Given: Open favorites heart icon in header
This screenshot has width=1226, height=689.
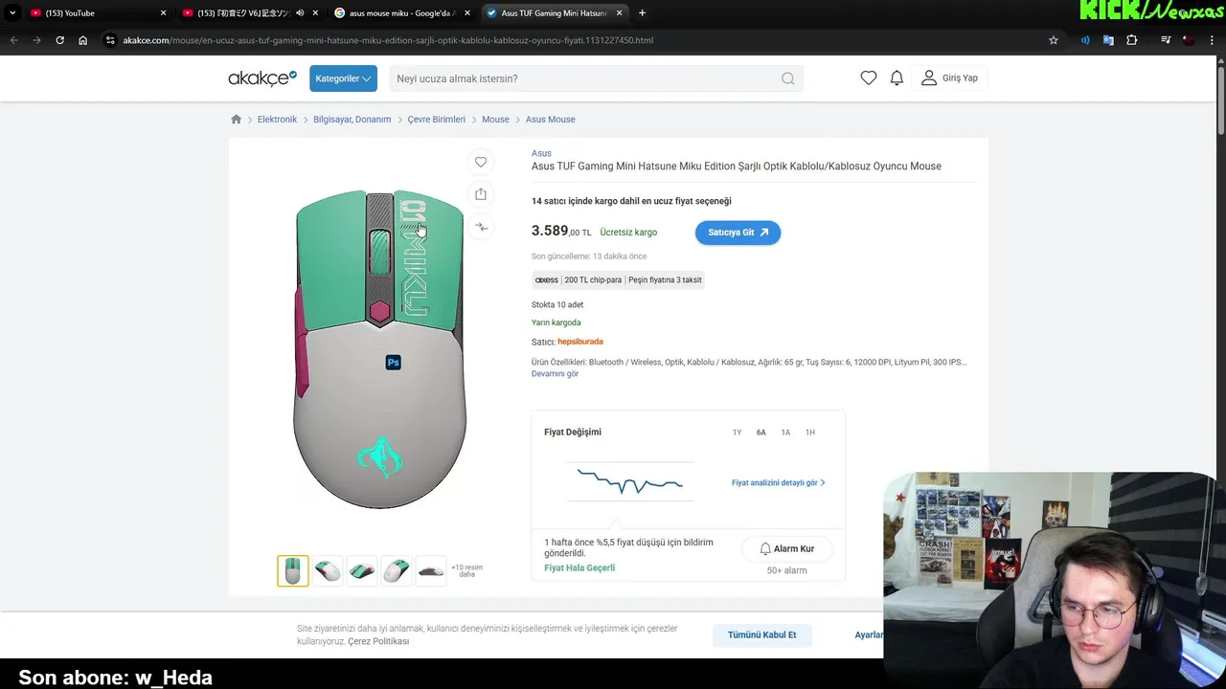Looking at the screenshot, I should tap(869, 78).
